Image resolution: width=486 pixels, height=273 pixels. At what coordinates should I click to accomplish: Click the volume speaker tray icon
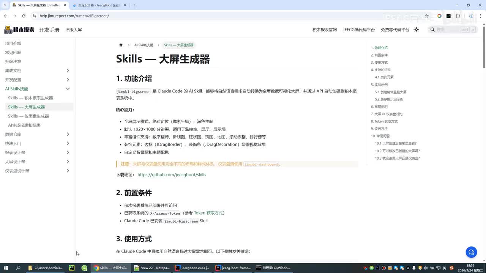(x=426, y=268)
